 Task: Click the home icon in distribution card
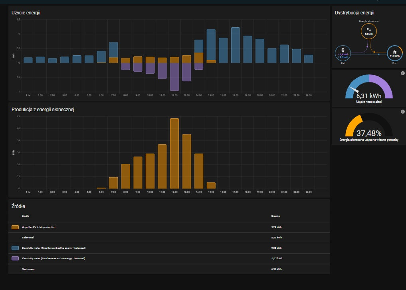click(x=394, y=52)
